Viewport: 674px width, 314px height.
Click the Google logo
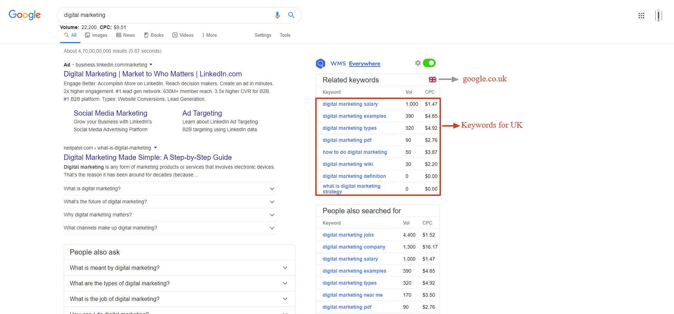[x=25, y=15]
